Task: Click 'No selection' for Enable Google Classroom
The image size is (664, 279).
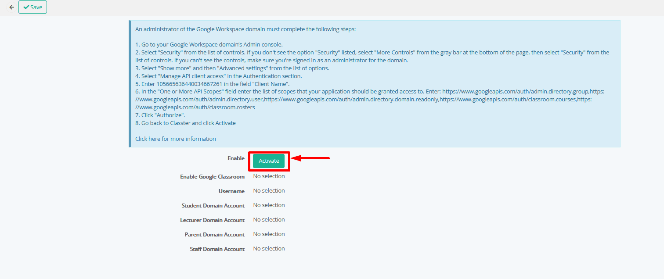Action: [269, 176]
